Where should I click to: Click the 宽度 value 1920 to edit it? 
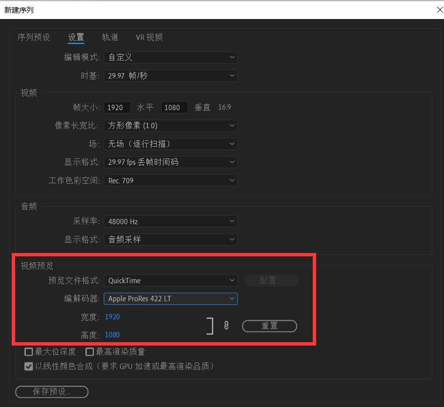[112, 316]
